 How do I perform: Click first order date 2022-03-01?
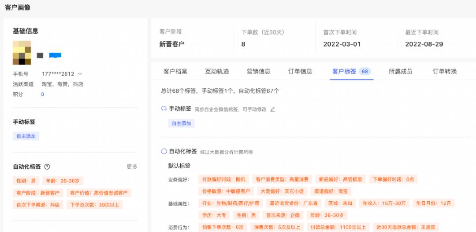342,44
